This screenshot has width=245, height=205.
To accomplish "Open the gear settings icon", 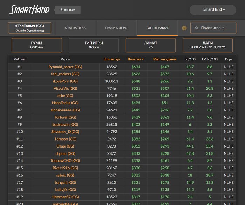I will (184, 28).
